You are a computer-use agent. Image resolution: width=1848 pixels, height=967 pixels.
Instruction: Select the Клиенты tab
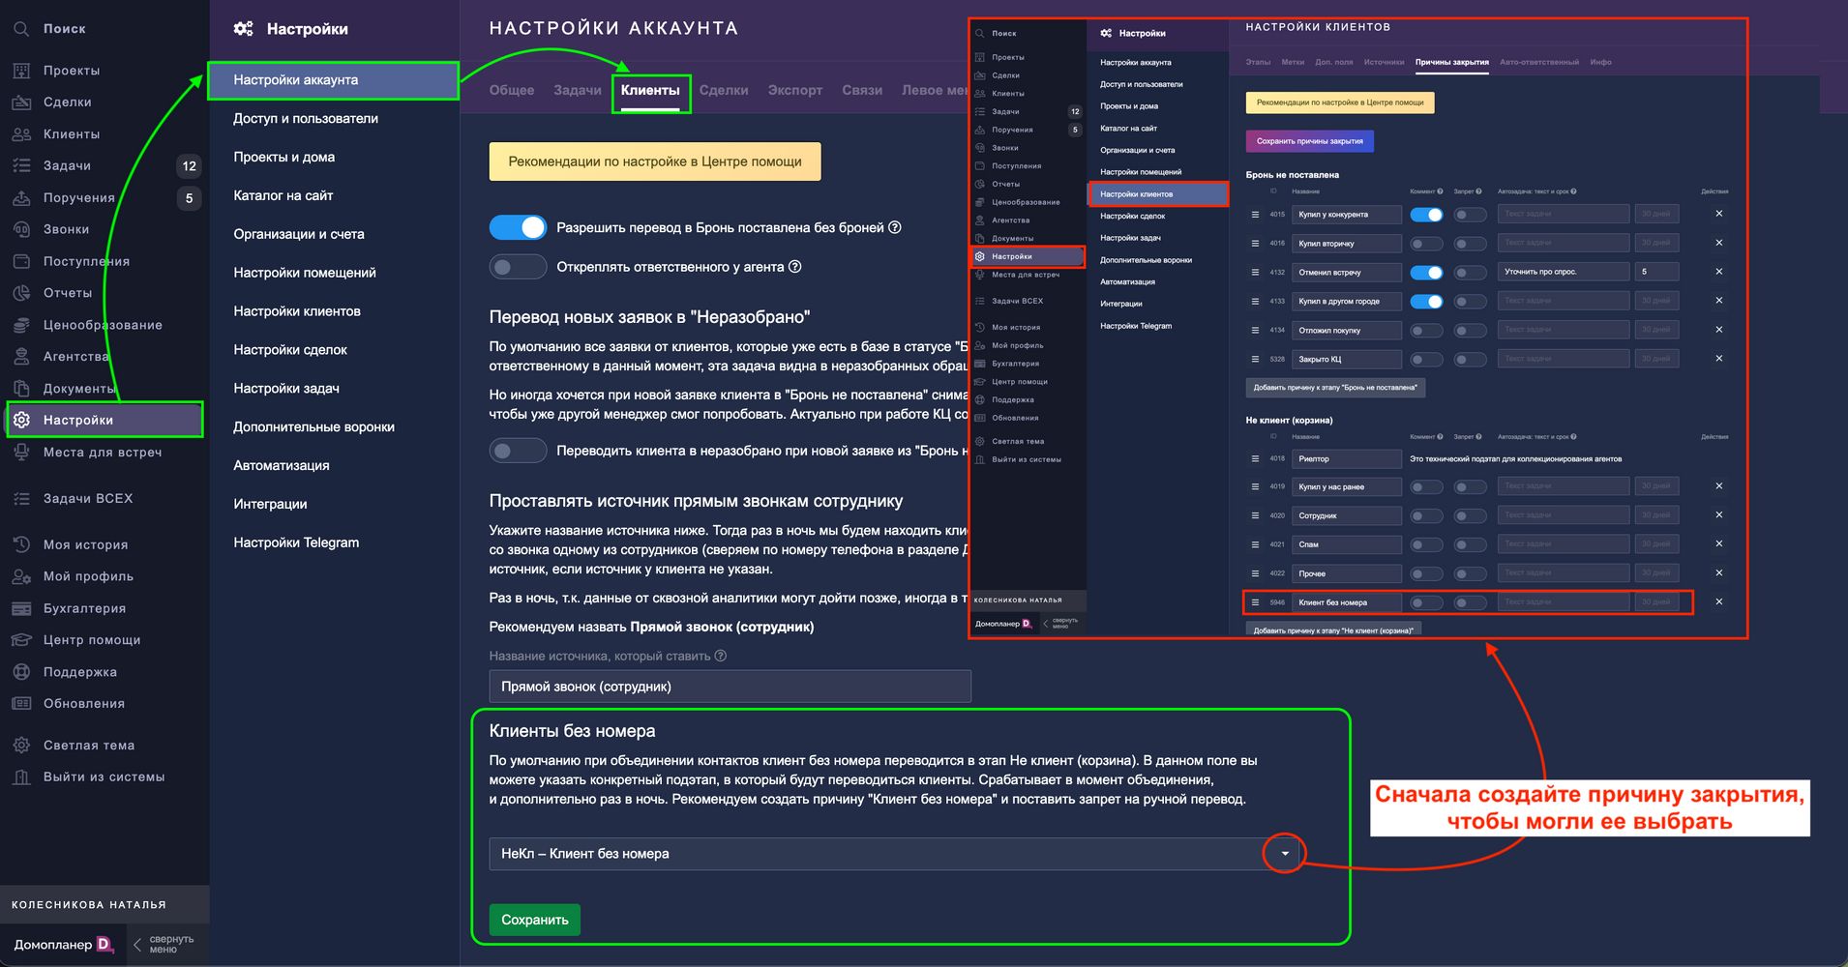(x=650, y=90)
